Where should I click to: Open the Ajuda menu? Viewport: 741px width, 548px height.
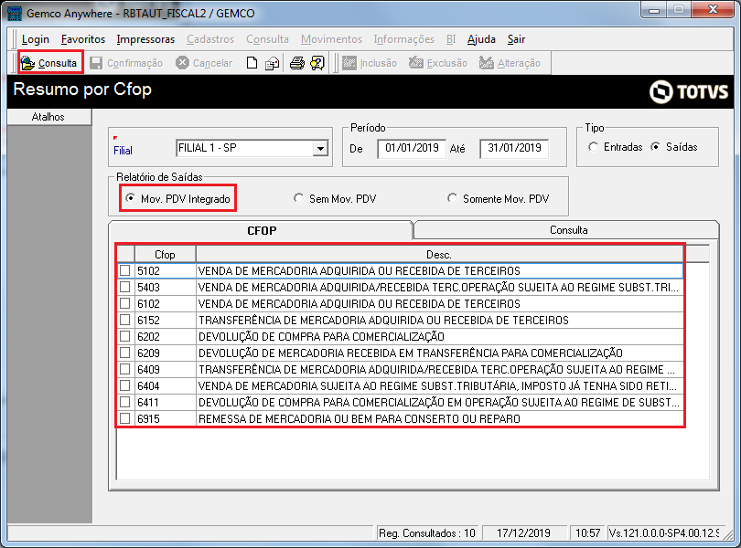[481, 39]
